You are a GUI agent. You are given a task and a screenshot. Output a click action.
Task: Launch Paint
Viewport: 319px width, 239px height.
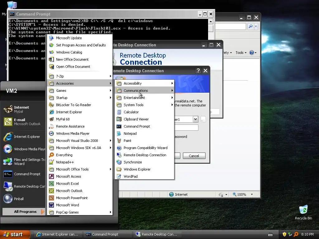[x=145, y=141]
